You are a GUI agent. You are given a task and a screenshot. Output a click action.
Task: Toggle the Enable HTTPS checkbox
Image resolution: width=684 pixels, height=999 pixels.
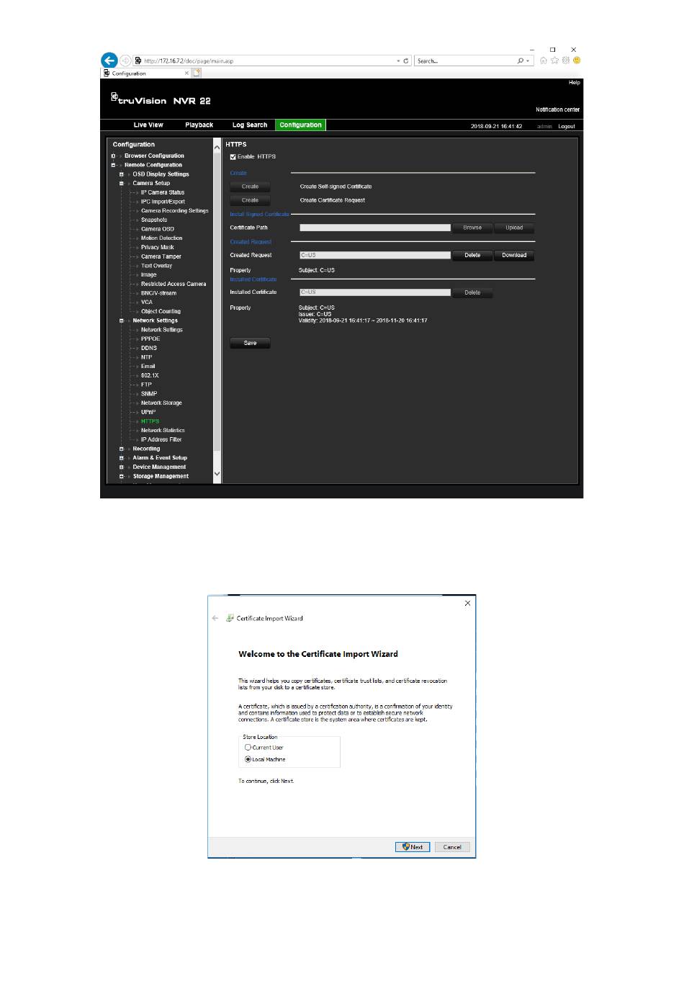pyautogui.click(x=233, y=156)
